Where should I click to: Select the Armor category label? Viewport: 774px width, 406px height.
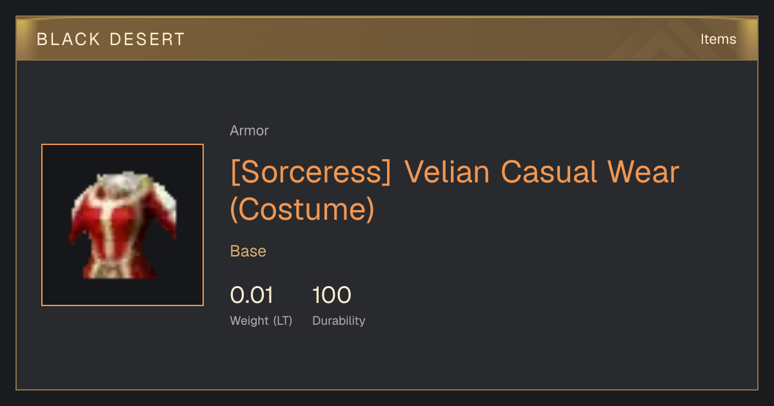[249, 131]
